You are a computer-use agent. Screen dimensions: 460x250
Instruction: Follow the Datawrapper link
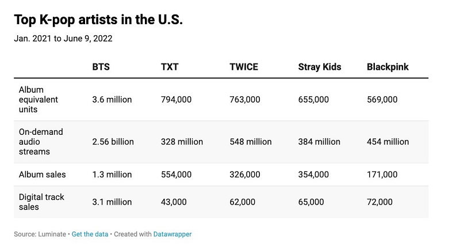(x=172, y=234)
